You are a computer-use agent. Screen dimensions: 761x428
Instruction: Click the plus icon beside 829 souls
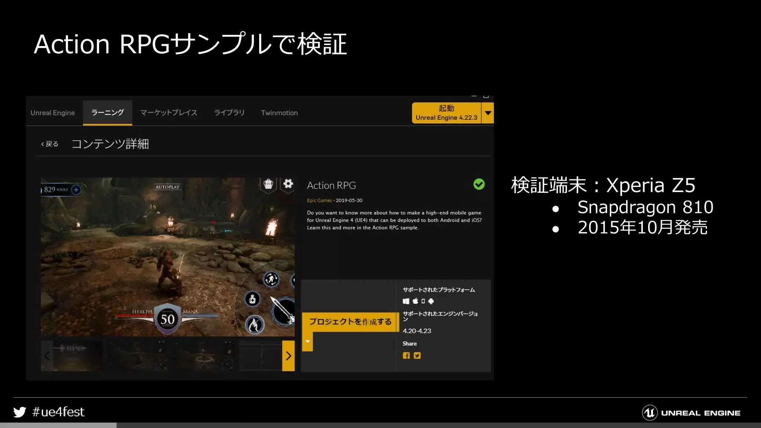tap(76, 189)
